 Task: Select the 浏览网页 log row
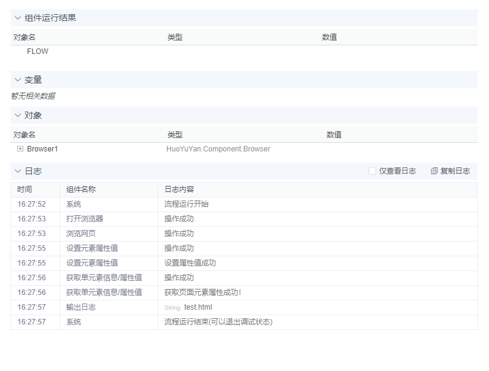(81, 234)
